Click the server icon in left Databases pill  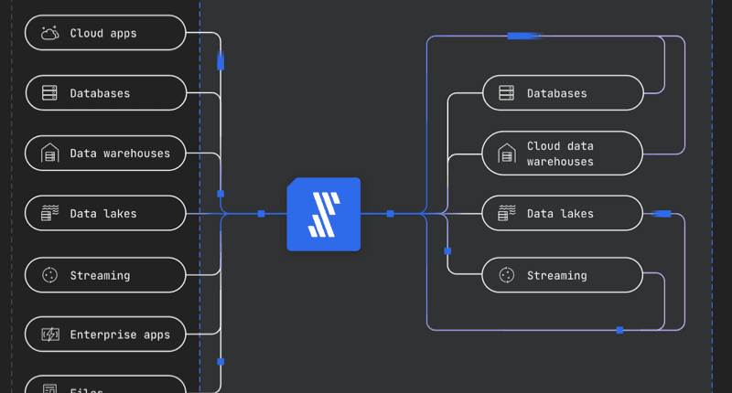[x=49, y=93]
